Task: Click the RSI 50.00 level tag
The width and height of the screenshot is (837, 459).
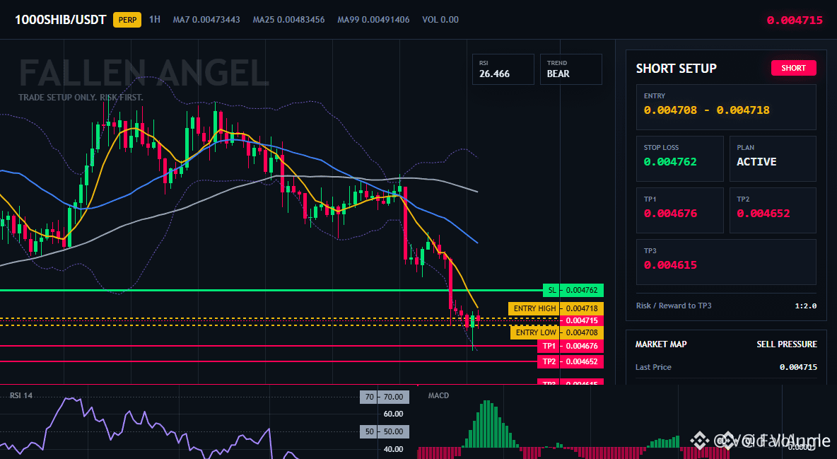Action: point(385,431)
